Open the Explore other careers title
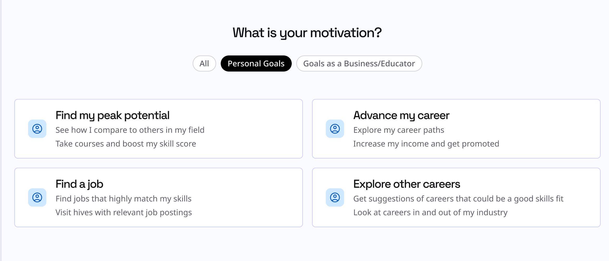The height and width of the screenshot is (261, 609). click(407, 184)
